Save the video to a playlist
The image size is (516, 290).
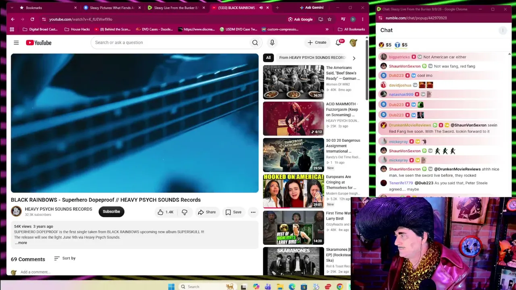click(233, 212)
